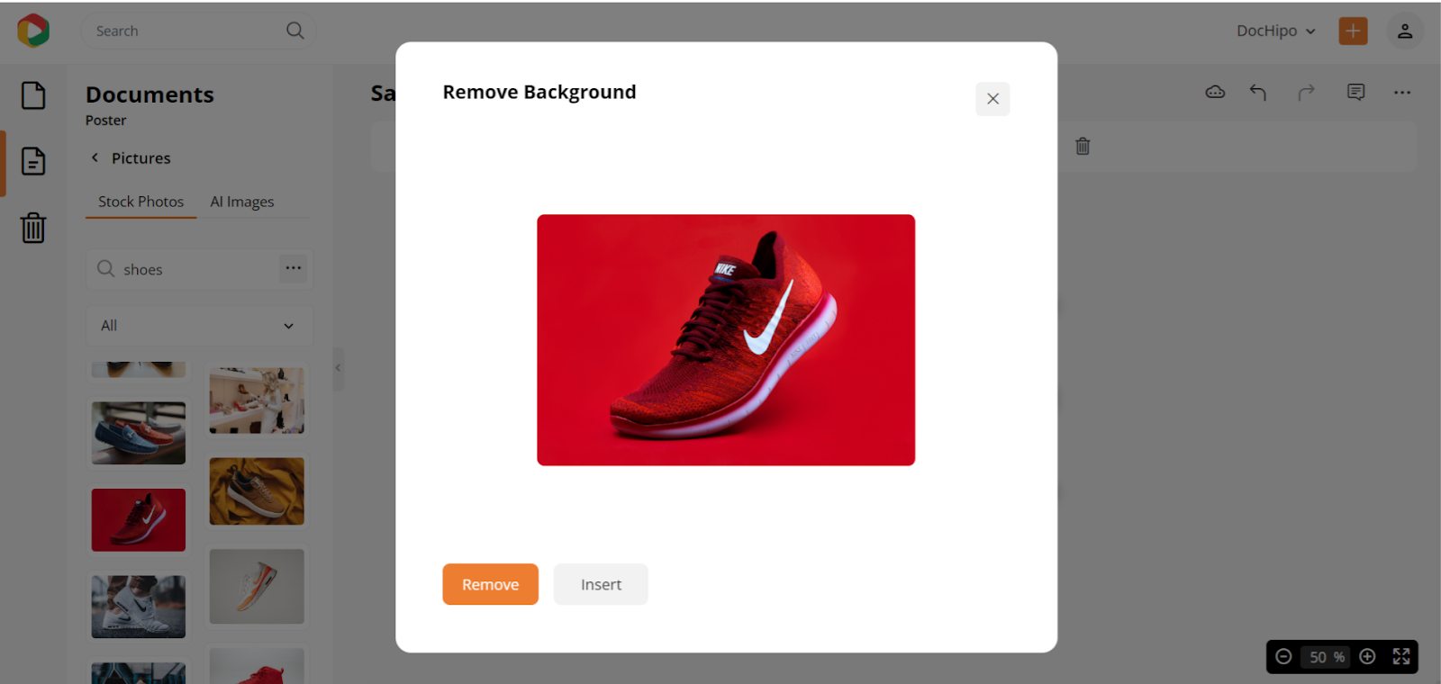The height and width of the screenshot is (684, 1441).
Task: Click the 50 % zoom value
Action: [x=1326, y=657]
